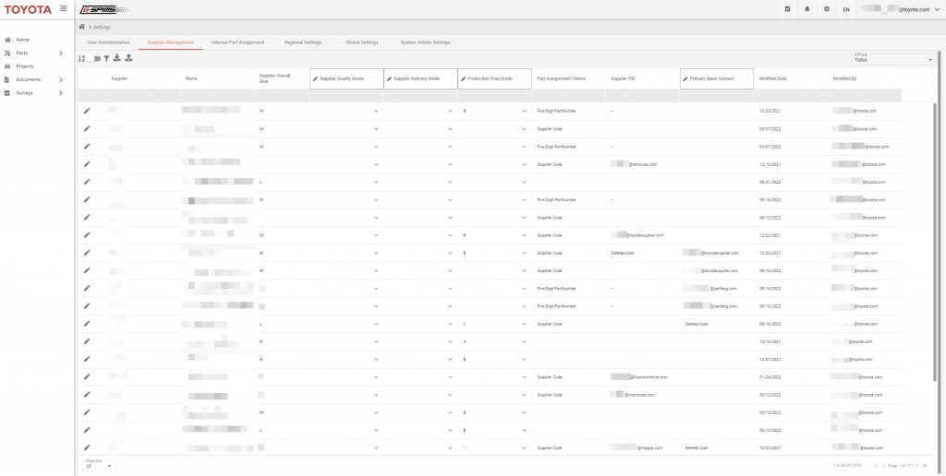Go to Home in the sidebar
This screenshot has height=476, width=946.
click(23, 40)
